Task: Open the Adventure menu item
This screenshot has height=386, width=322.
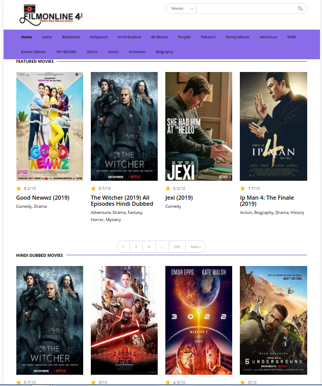Action: click(268, 37)
